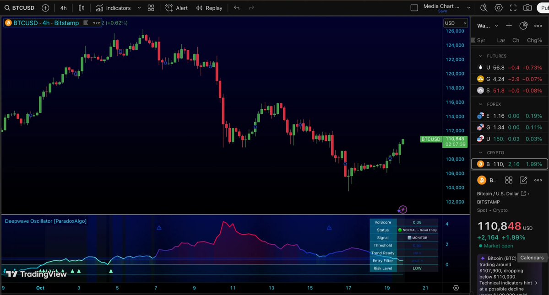Screen dimensions: 549x295
Task: Select the oil futures row at 56.8
Action: tap(510, 67)
